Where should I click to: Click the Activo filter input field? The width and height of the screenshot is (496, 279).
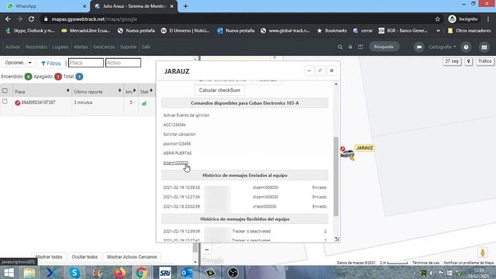[x=123, y=63]
